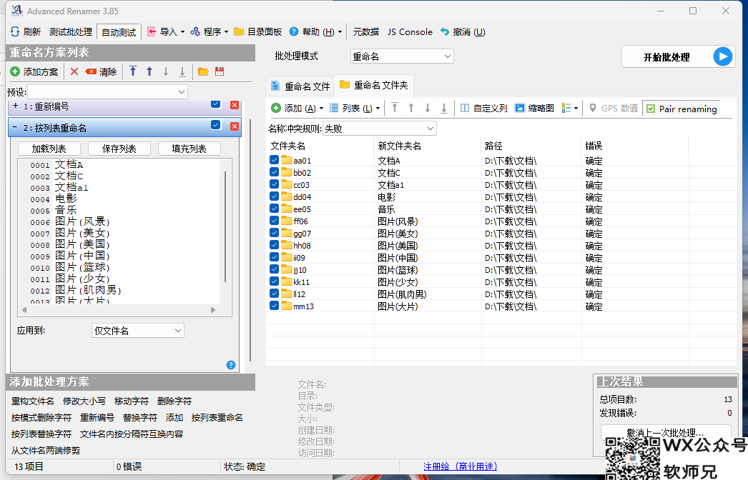This screenshot has width=748, height=480.
Task: Open the Apply To (应用到) dropdown
Action: coord(138,330)
